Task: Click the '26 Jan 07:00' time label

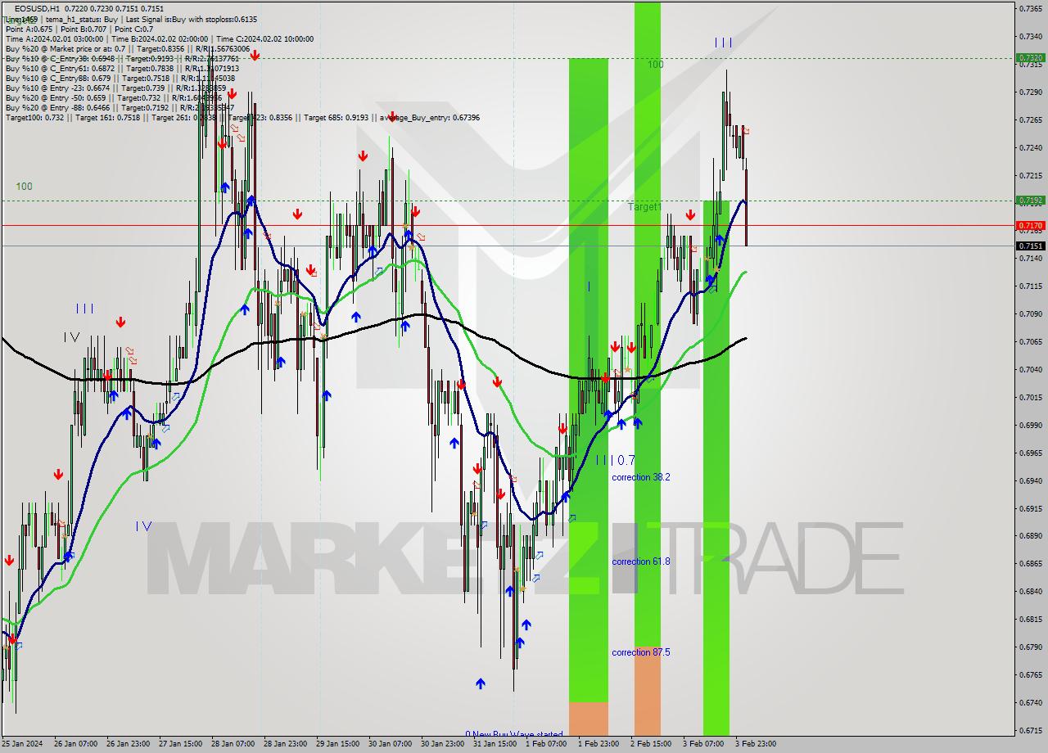Action: pyautogui.click(x=75, y=744)
